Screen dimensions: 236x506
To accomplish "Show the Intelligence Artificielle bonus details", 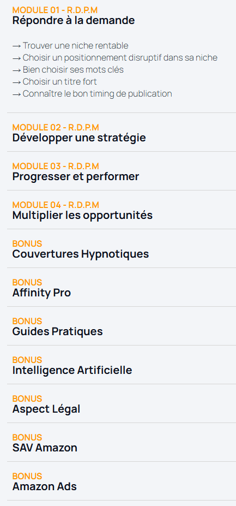I will 122,365.
